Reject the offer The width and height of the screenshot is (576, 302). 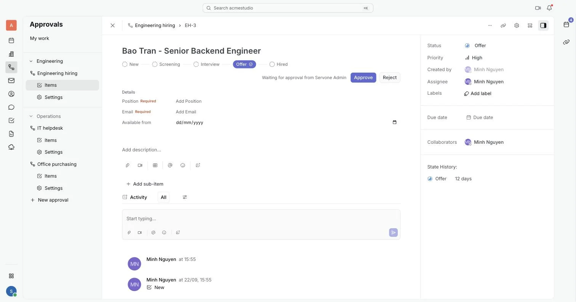coord(390,78)
